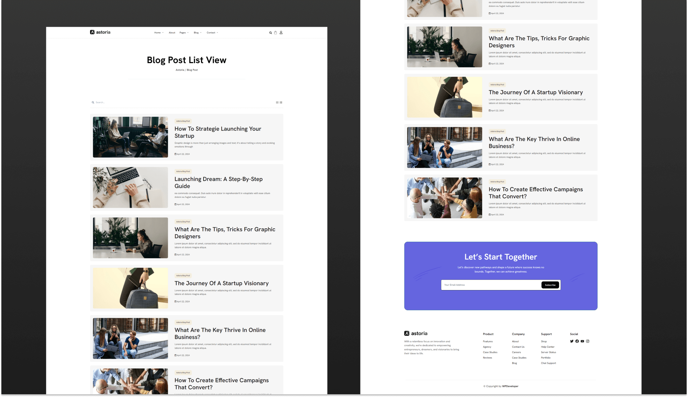Open the Twitter social icon in footer
The height and width of the screenshot is (397, 688).
click(572, 341)
